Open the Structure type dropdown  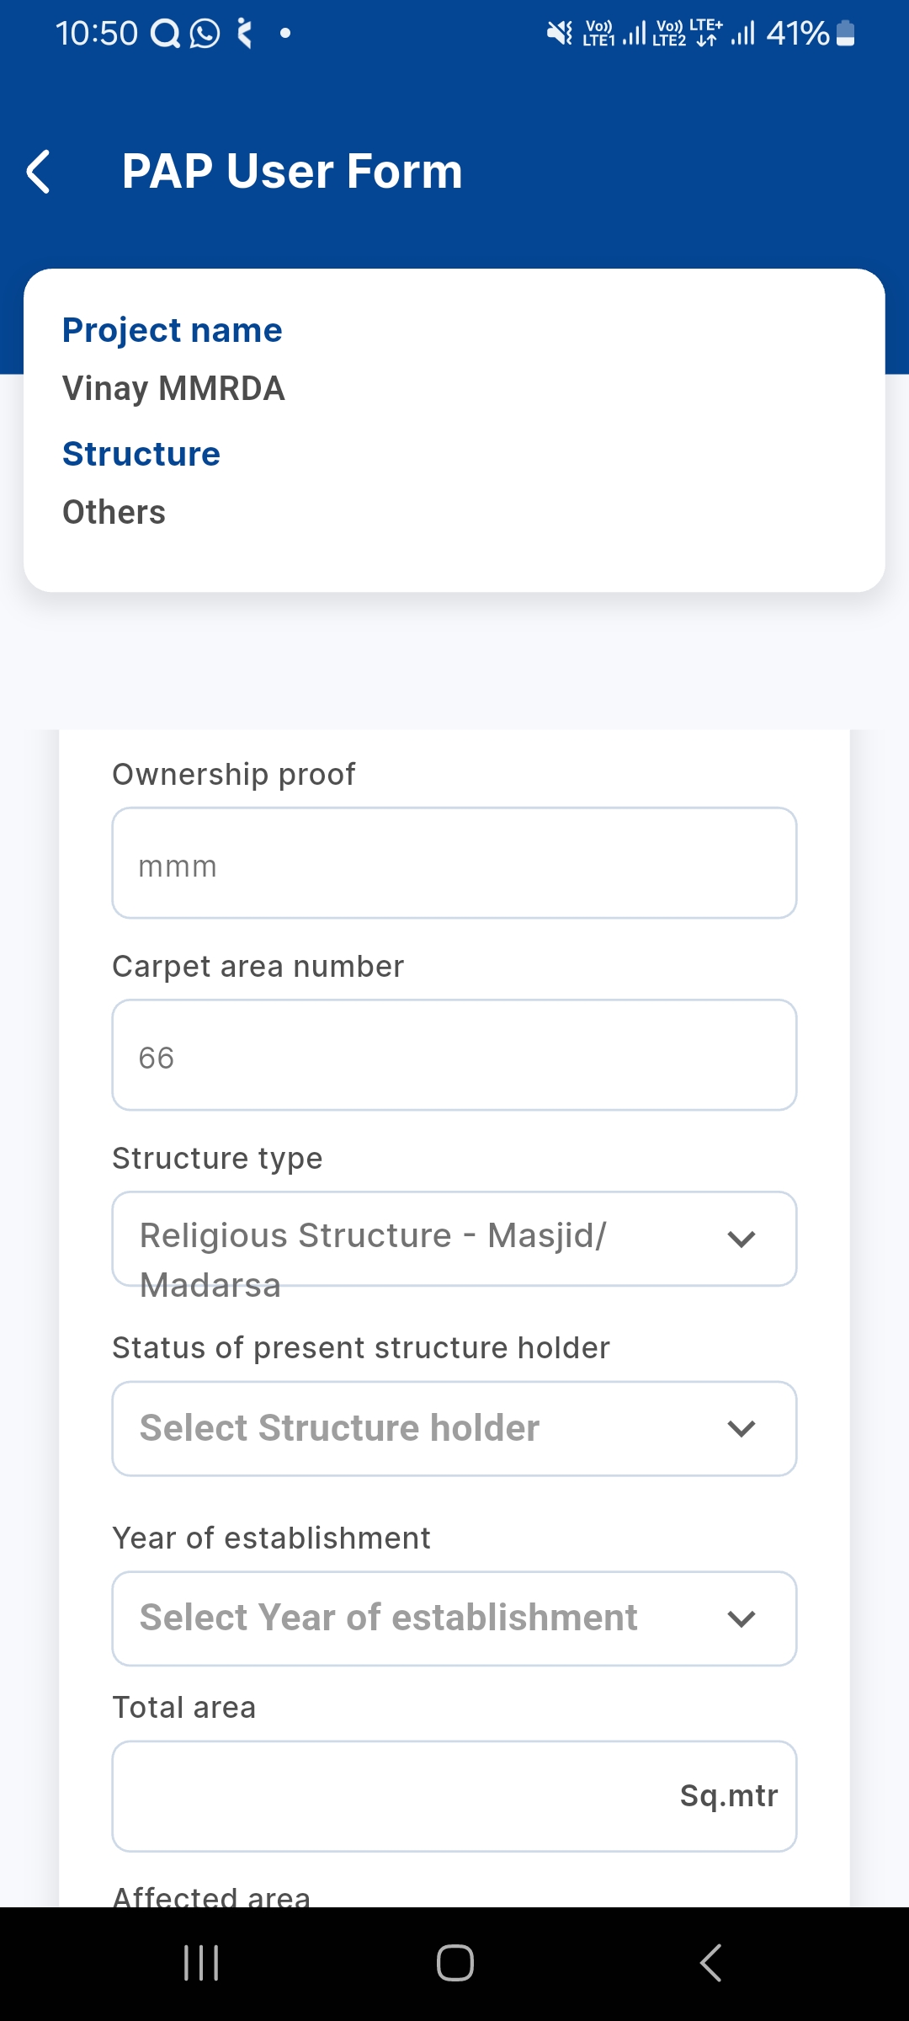click(x=454, y=1239)
